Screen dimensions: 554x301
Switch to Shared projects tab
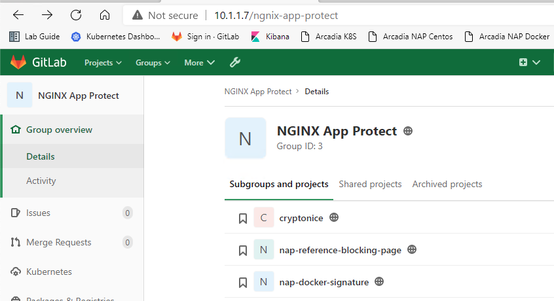(x=370, y=185)
